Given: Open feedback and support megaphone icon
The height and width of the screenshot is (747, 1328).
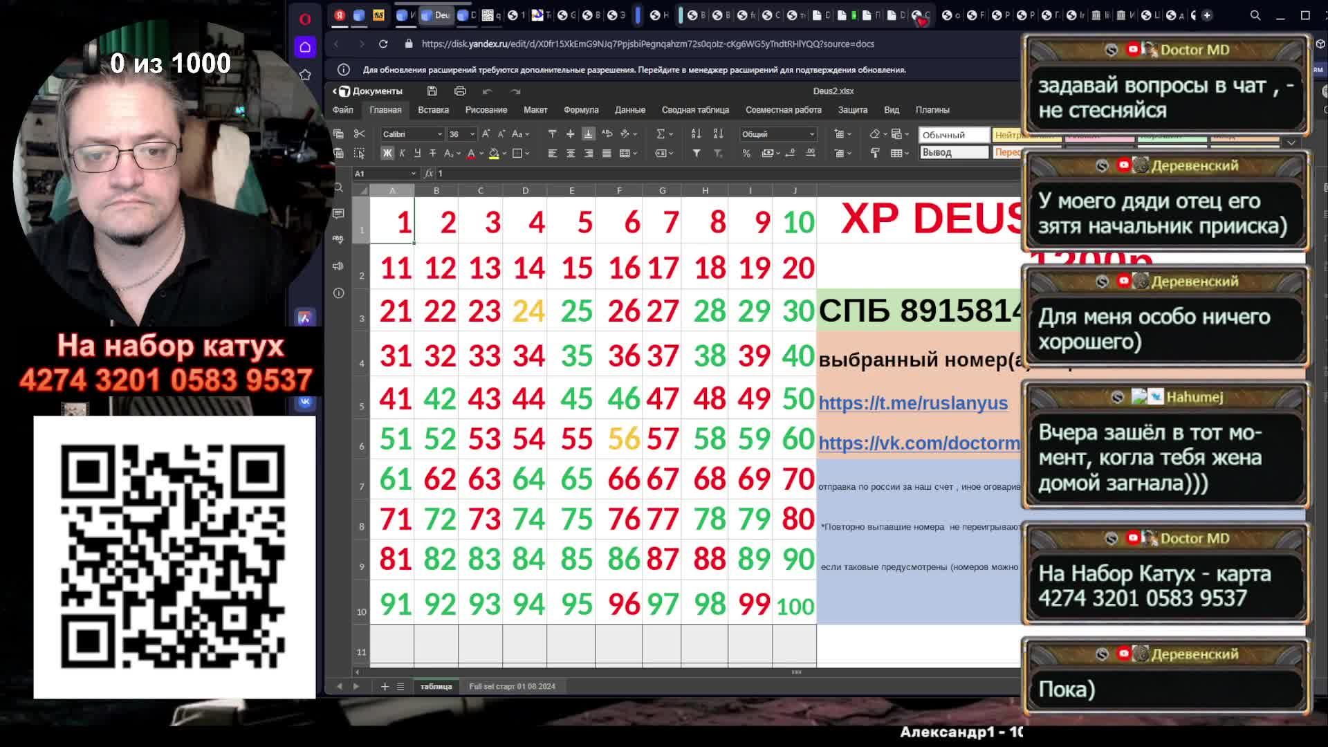Looking at the screenshot, I should pos(338,266).
